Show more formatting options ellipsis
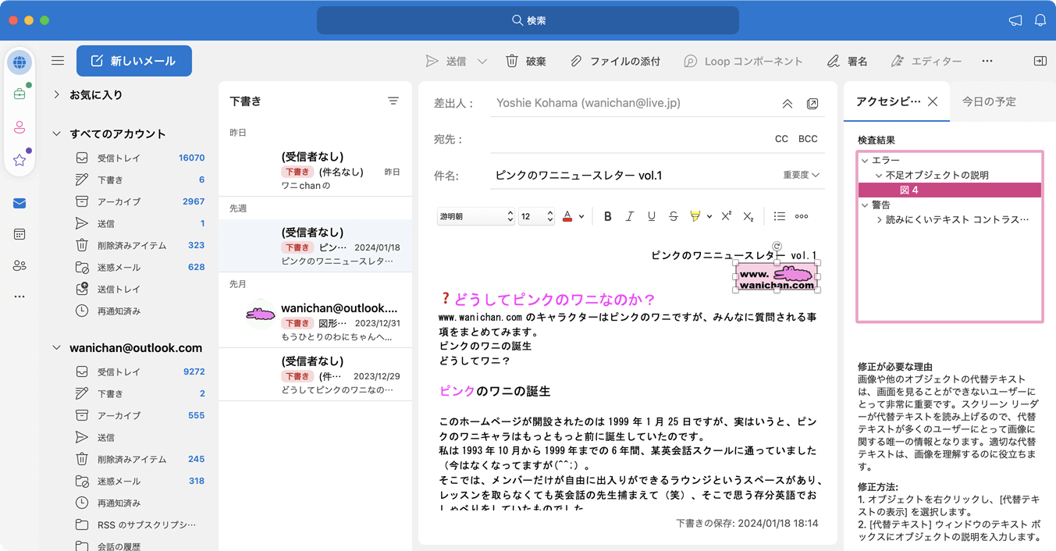This screenshot has width=1056, height=551. [x=802, y=216]
